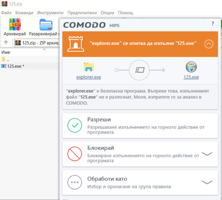This screenshot has width=222, height=200.
Task: Select the 125.exe file row in WinRAR
Action: point(30,66)
